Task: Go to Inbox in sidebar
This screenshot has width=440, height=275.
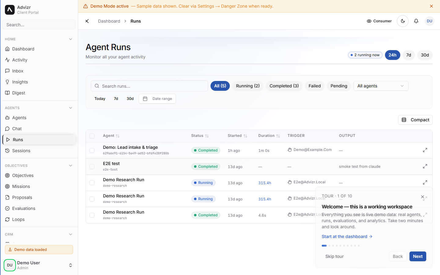Action: pos(39,71)
